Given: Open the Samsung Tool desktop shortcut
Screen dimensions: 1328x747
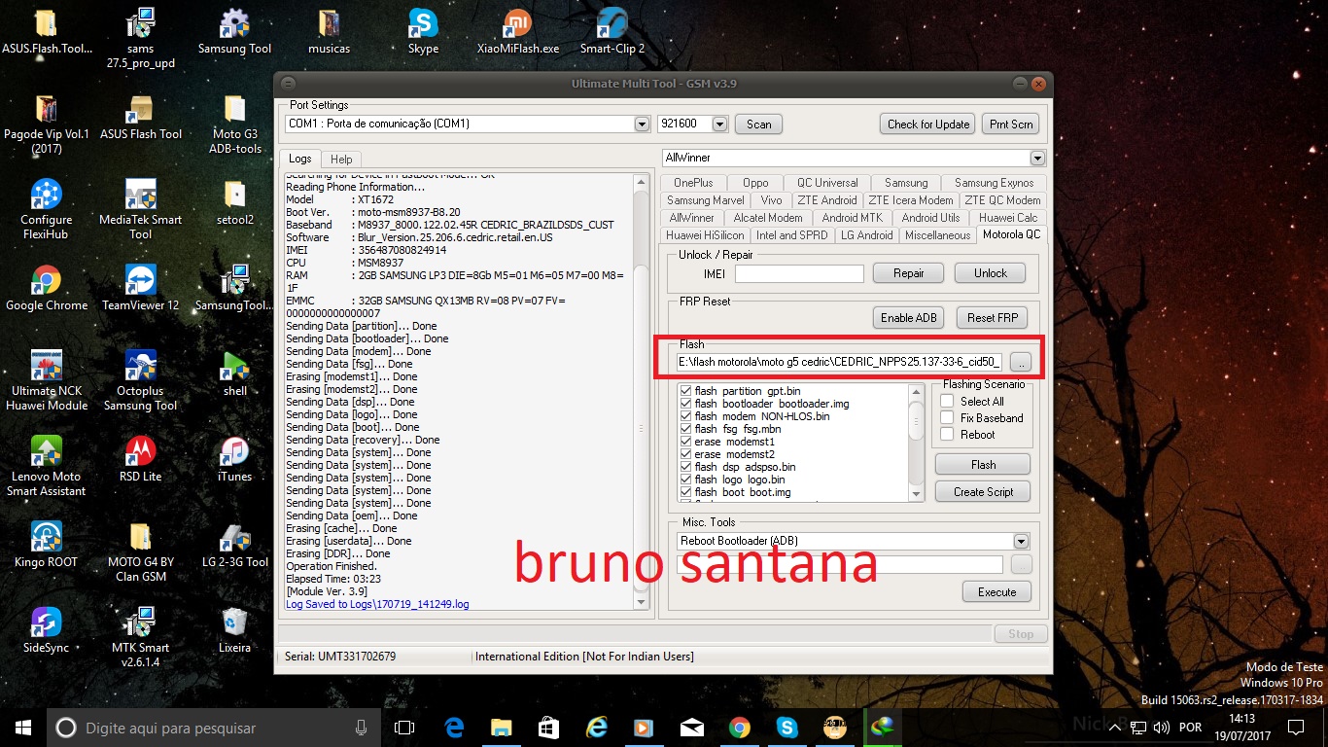Looking at the screenshot, I should (234, 31).
